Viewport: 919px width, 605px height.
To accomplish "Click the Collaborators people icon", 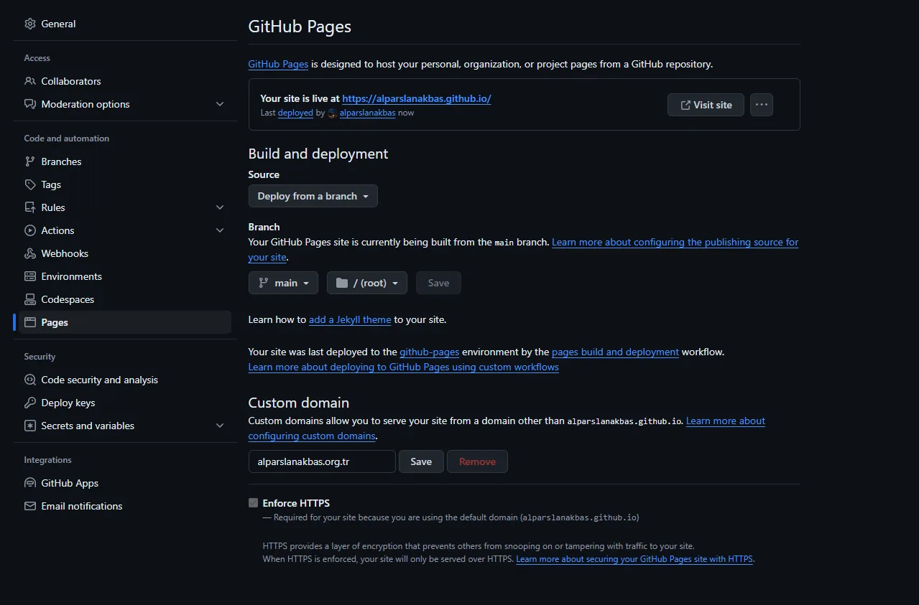I will click(x=30, y=81).
